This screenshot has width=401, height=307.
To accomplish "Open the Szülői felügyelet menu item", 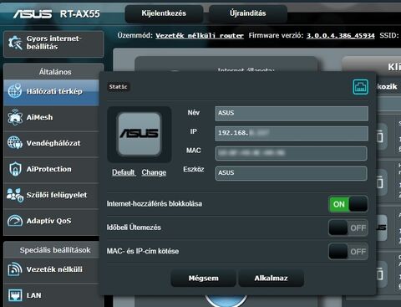I will [52, 195].
